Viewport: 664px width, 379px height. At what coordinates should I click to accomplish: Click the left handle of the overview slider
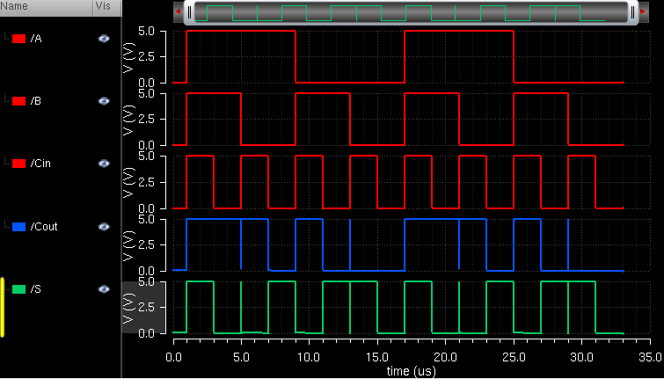[x=188, y=12]
